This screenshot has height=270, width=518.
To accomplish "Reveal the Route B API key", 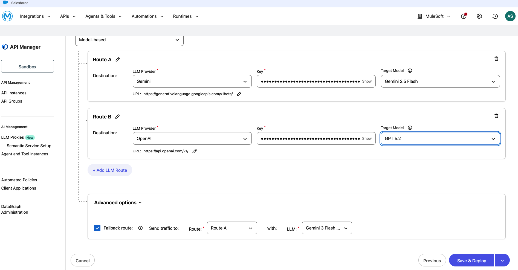I will [367, 139].
